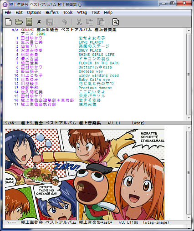Click the New file toolbar icon
This screenshot has height=231, width=194.
[8, 22]
